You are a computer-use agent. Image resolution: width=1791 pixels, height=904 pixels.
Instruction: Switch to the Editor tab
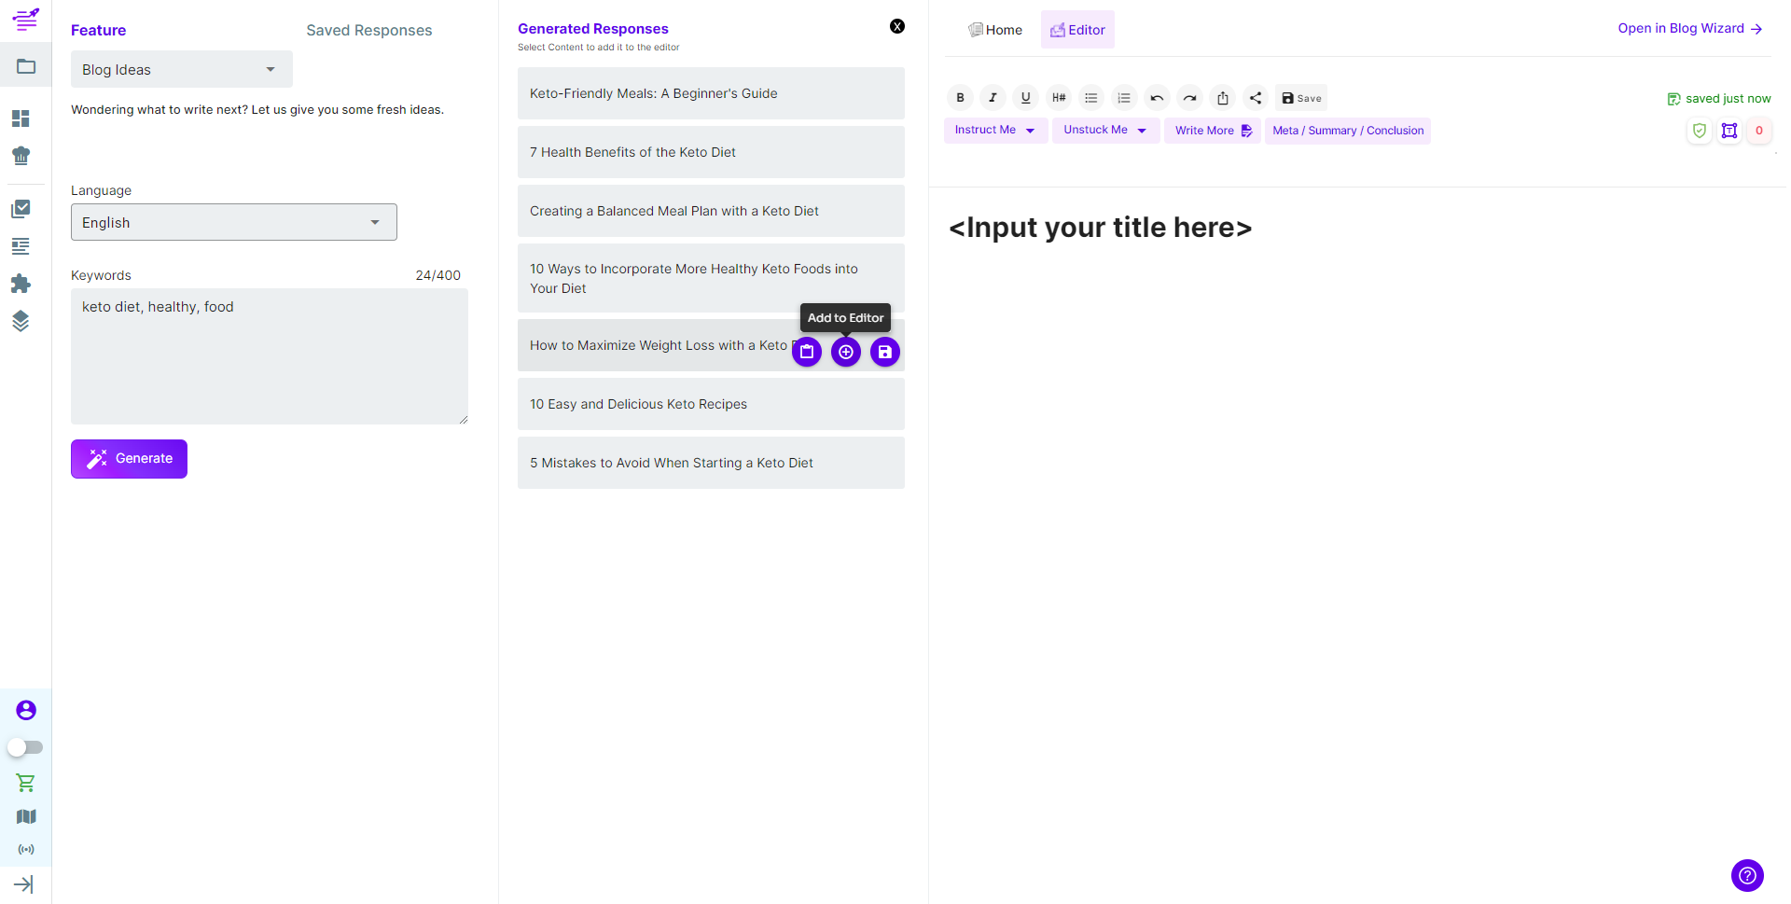tap(1077, 30)
